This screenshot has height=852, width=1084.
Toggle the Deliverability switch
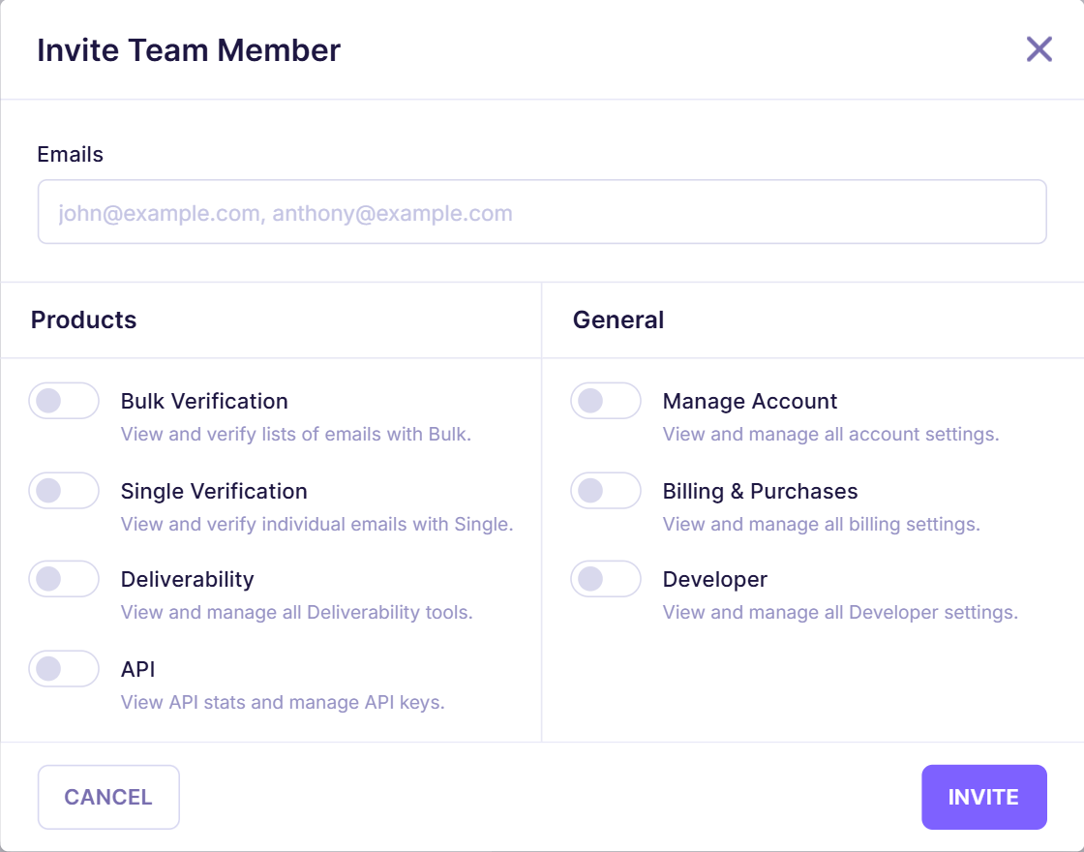(x=64, y=579)
